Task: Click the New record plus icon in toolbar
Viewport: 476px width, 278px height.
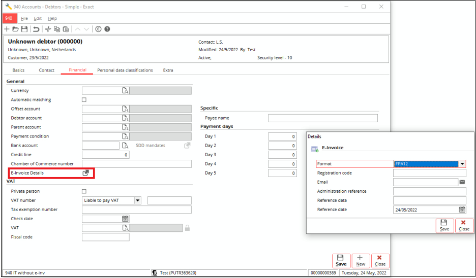Action: [7, 29]
